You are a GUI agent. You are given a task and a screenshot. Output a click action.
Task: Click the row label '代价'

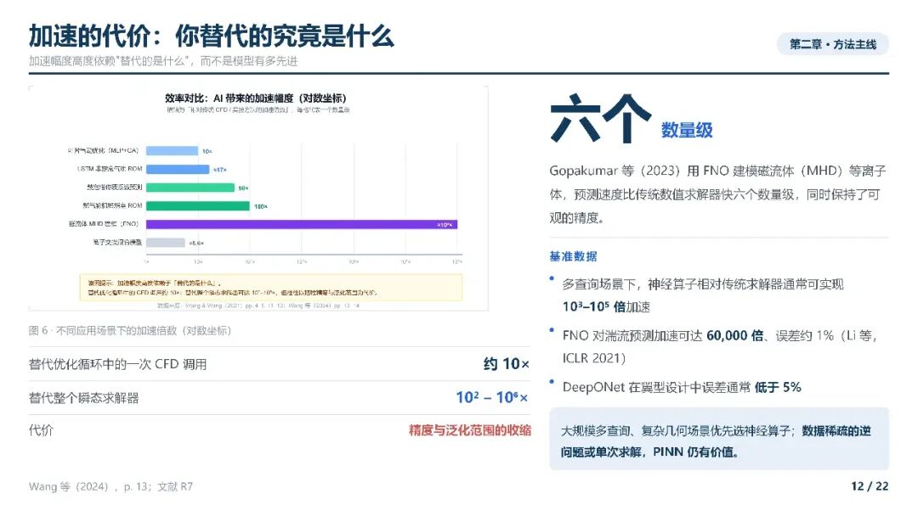[x=41, y=430]
